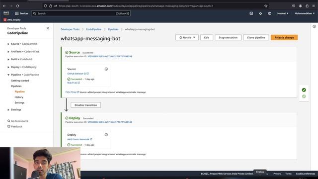The image size is (318, 179).
Task: Select Pipeline item in sidebar
Action: (20, 91)
